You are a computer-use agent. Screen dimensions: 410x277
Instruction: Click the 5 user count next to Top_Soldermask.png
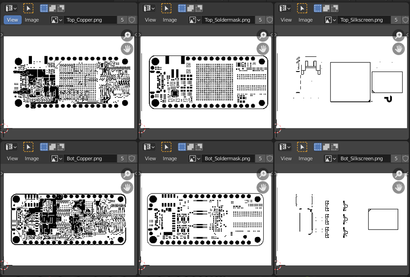pyautogui.click(x=260, y=20)
